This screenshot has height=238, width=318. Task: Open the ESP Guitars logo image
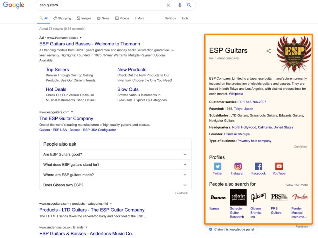(294, 54)
